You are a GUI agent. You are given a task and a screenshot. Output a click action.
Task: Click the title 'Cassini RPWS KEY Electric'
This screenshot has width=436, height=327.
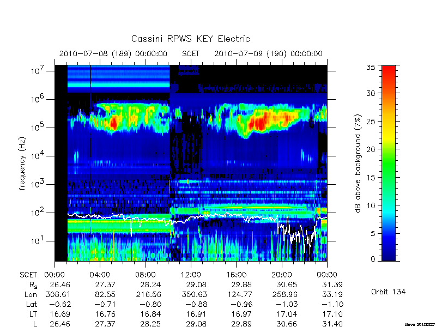click(190, 39)
